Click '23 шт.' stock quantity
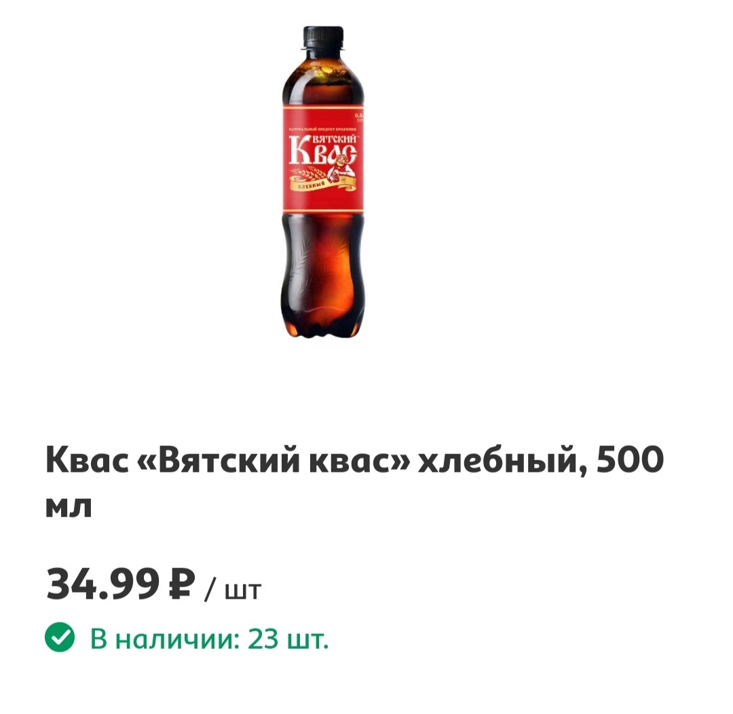 pos(288,639)
